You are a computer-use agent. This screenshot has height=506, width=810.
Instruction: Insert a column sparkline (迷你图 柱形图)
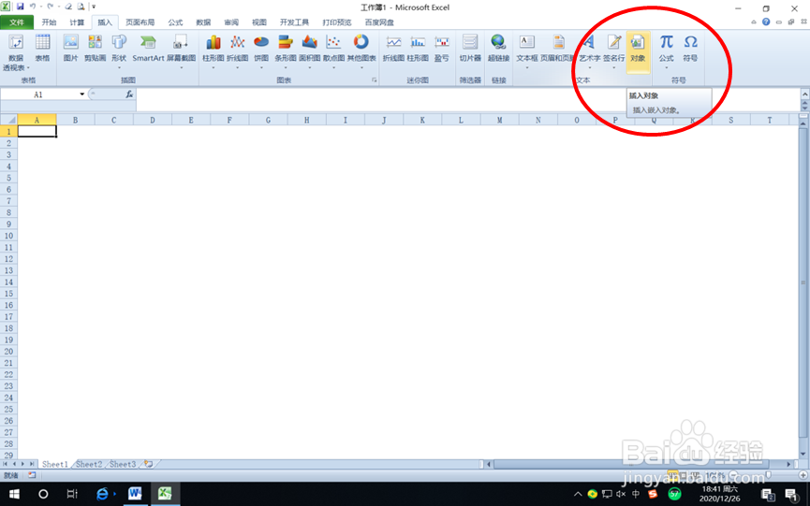point(418,49)
